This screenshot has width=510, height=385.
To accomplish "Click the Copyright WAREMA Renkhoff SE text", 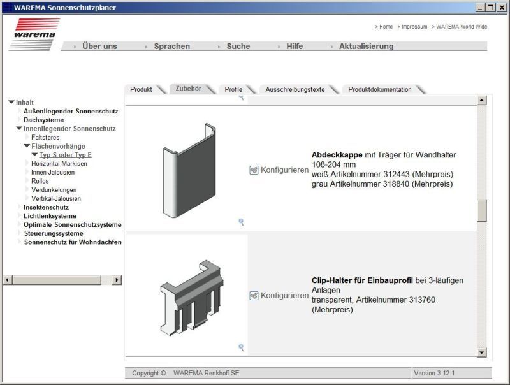I will (x=186, y=373).
